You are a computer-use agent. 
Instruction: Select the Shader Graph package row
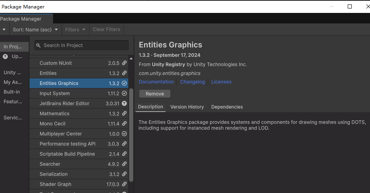79,184
